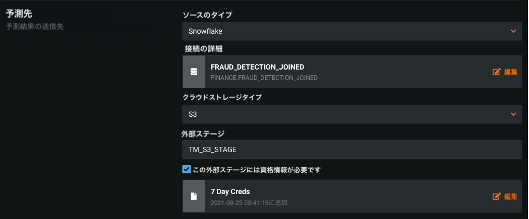Click the pencil icon in the 7 Day Creds row
The width and height of the screenshot is (529, 219).
(496, 196)
